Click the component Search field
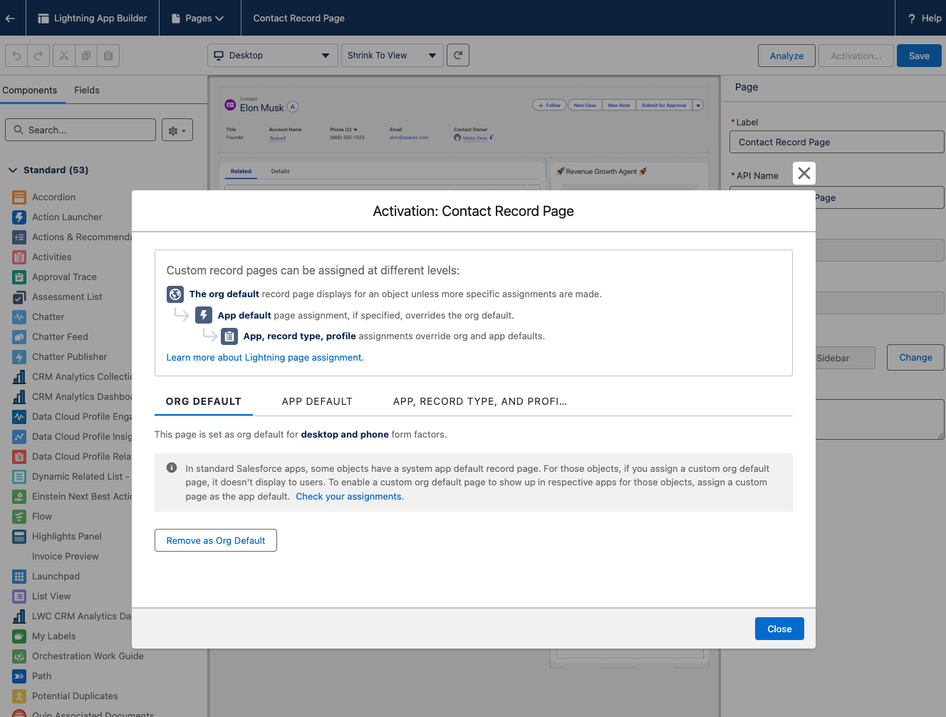Screen dimensions: 946x717 [x=80, y=130]
